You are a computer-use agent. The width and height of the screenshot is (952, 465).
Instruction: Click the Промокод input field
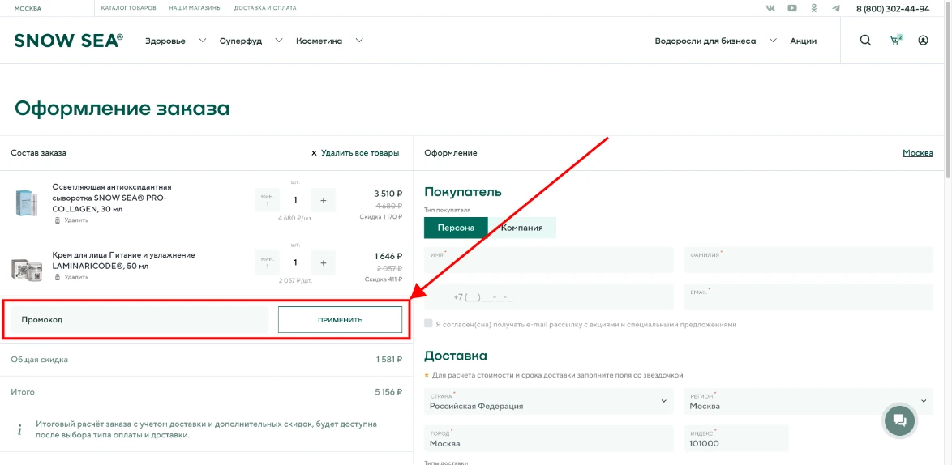pos(139,319)
